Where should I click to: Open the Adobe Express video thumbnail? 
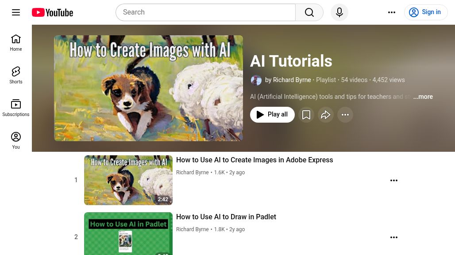pos(128,180)
